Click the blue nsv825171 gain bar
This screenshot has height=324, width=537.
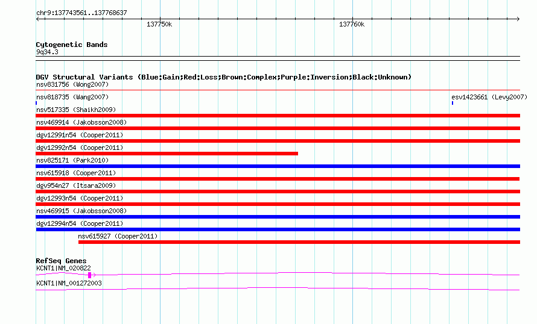pos(278,166)
